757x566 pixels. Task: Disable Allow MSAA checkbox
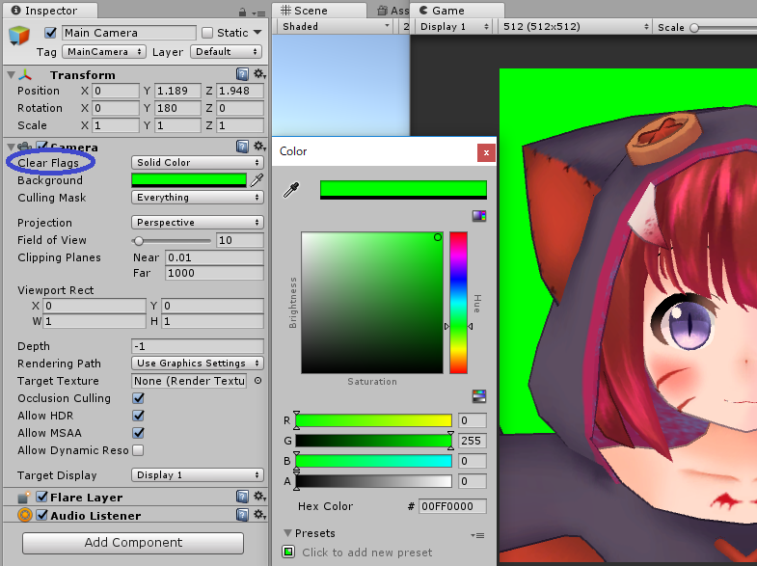(139, 433)
